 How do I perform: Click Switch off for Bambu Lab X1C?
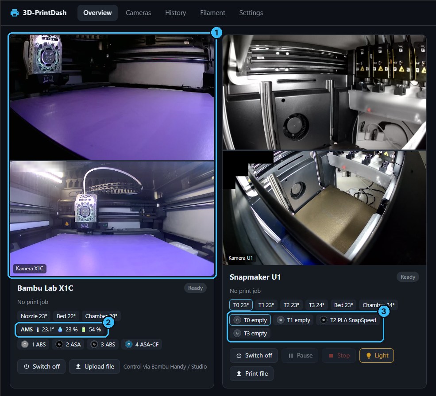42,366
